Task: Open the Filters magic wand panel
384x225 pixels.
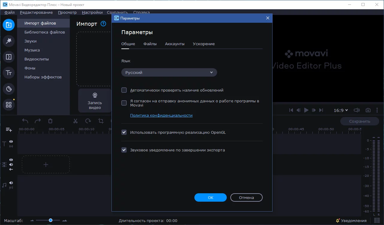Action: (9, 41)
